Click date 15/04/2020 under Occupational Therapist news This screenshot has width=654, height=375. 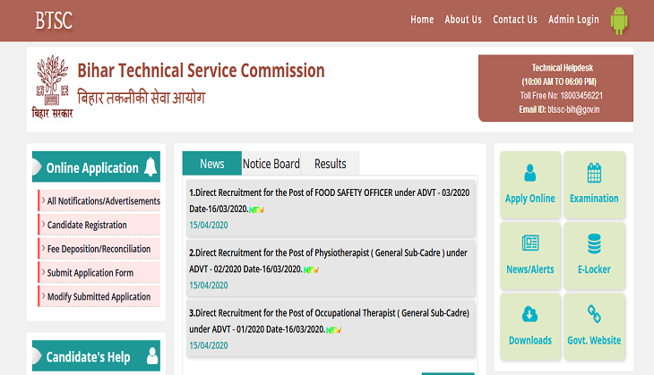[x=209, y=345]
